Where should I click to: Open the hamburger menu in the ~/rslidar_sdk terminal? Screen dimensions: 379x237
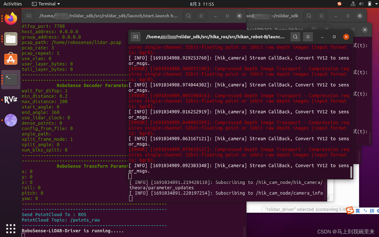321,16
